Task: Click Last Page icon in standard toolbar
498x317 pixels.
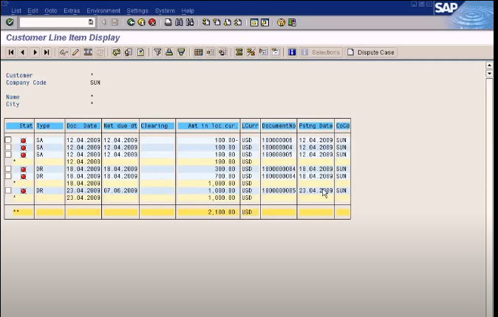Action: (238, 22)
